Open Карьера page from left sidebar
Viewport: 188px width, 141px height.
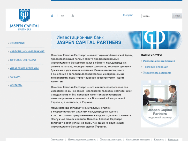15,77
